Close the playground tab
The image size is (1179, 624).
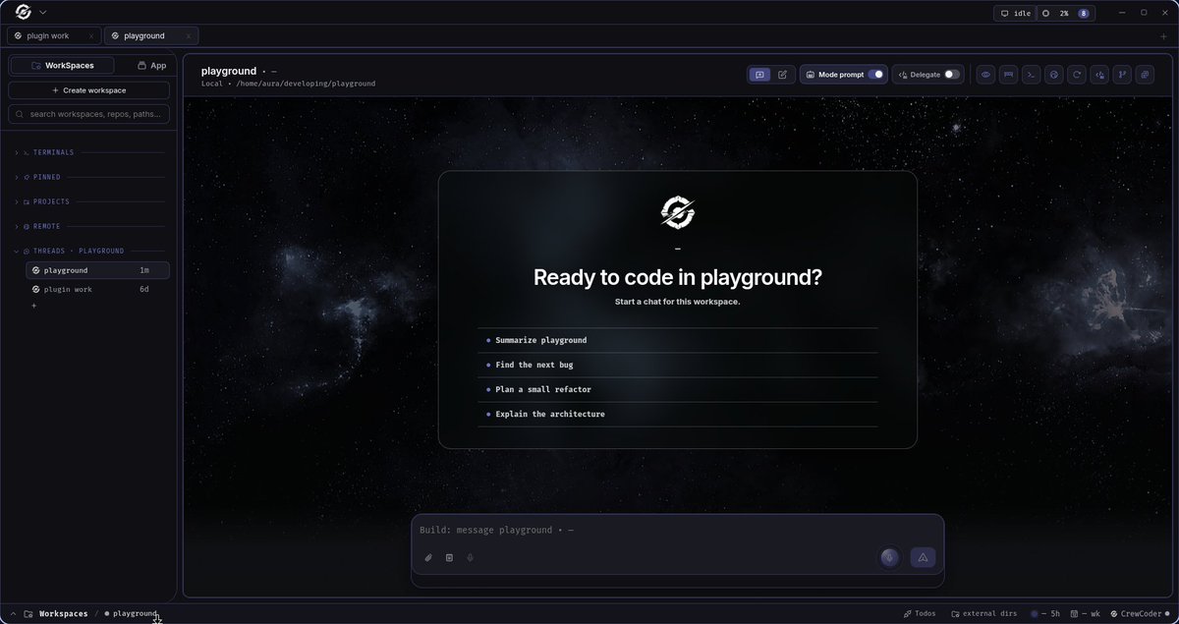[x=189, y=35]
